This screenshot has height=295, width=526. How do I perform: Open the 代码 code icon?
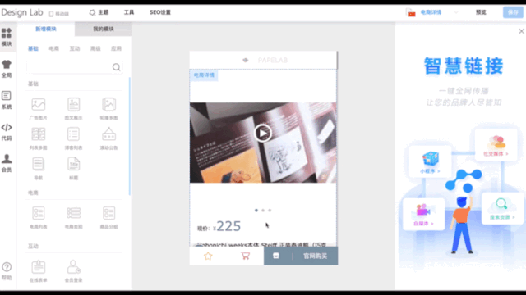[7, 132]
